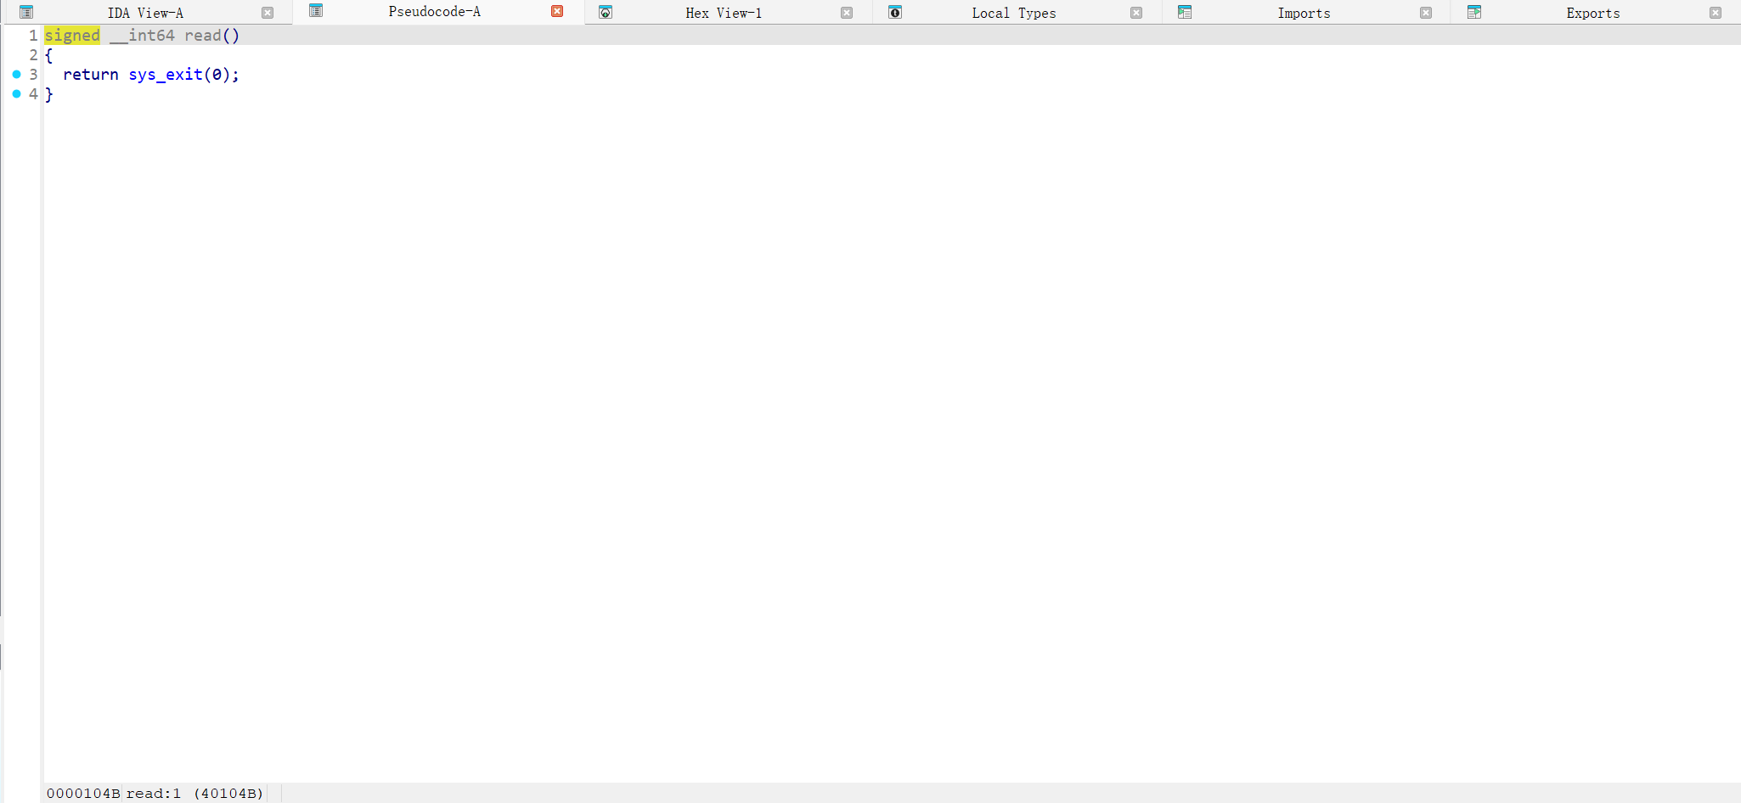The width and height of the screenshot is (1741, 803).
Task: Switch to the IDA View-A tab
Action: point(145,13)
